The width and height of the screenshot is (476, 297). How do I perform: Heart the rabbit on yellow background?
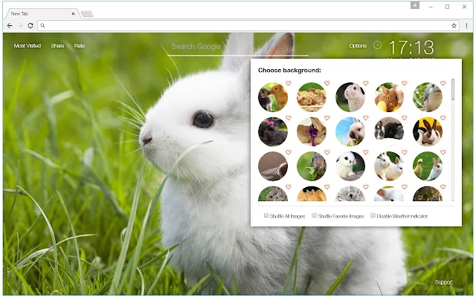pyautogui.click(x=443, y=117)
